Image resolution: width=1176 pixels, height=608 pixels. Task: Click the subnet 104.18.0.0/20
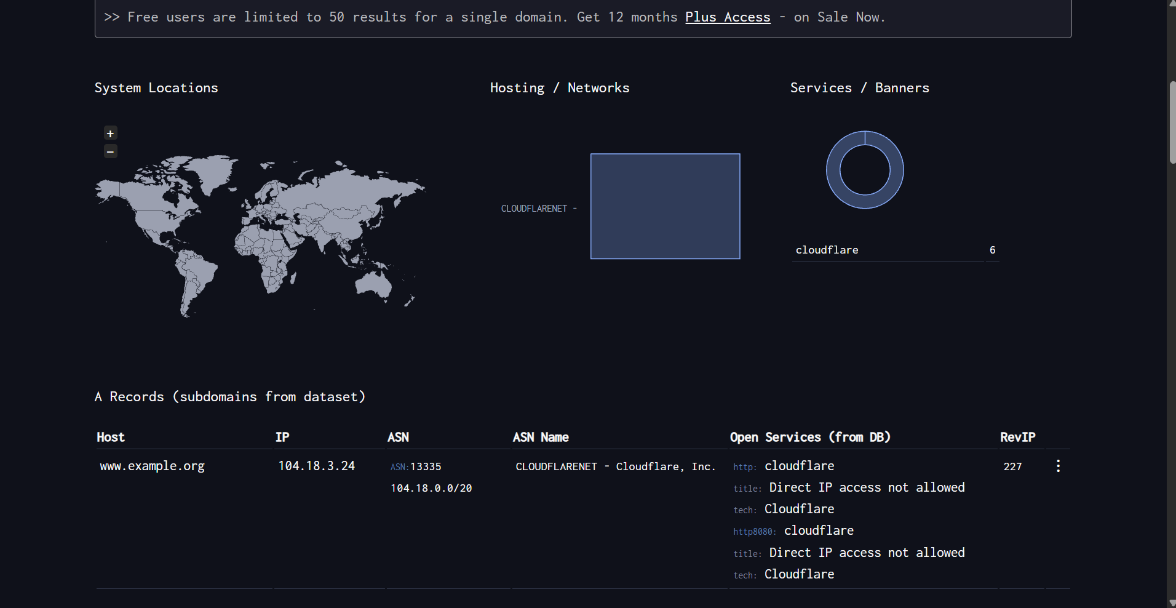(431, 489)
